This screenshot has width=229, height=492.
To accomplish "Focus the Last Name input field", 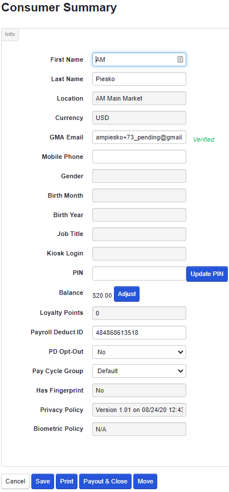I will pyautogui.click(x=139, y=79).
